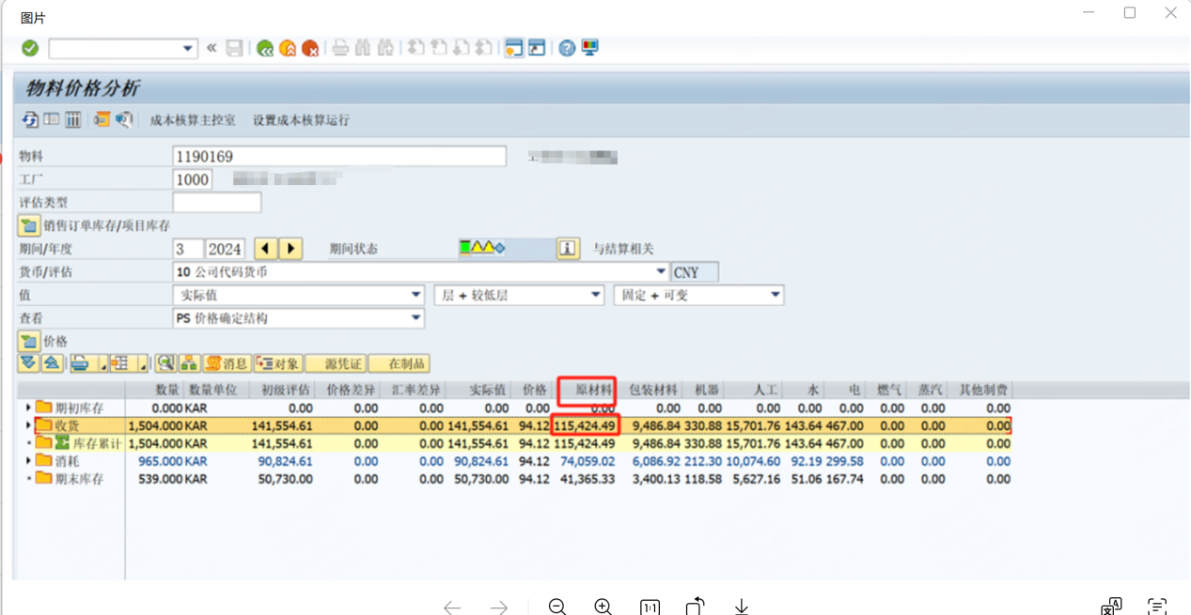
Task: Open the 固定 + 可变 dropdown
Action: [x=774, y=294]
